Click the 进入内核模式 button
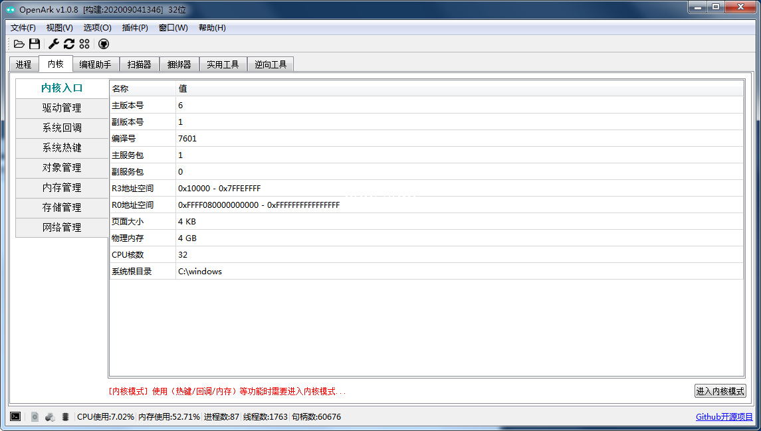This screenshot has width=761, height=431. click(720, 391)
